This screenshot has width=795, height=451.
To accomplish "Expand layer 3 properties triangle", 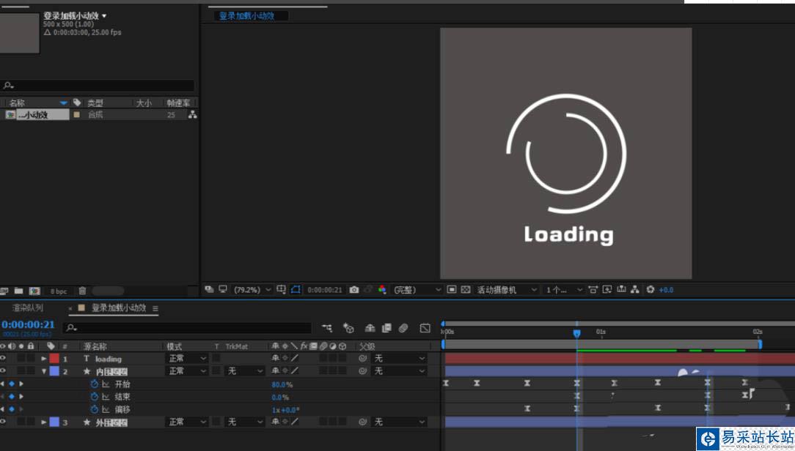I will tap(44, 422).
